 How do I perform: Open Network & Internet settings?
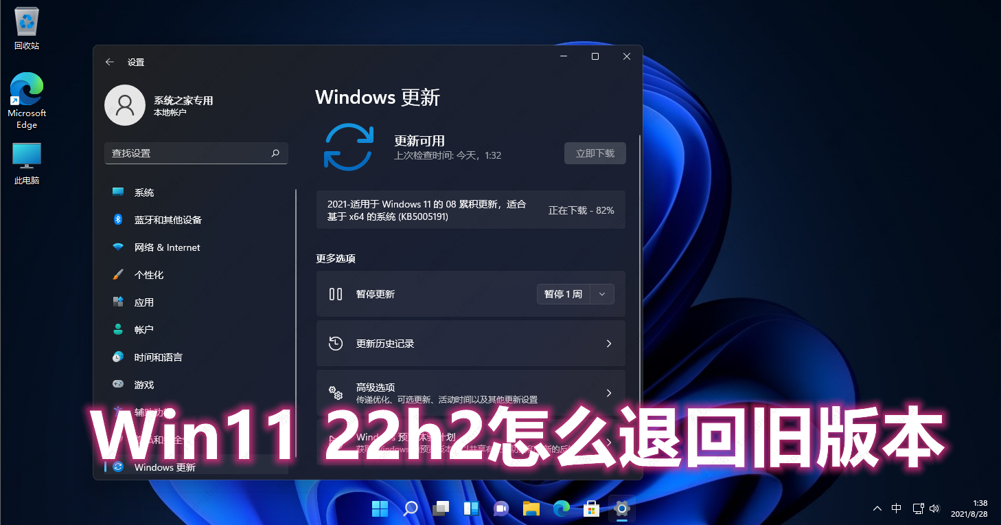[167, 247]
